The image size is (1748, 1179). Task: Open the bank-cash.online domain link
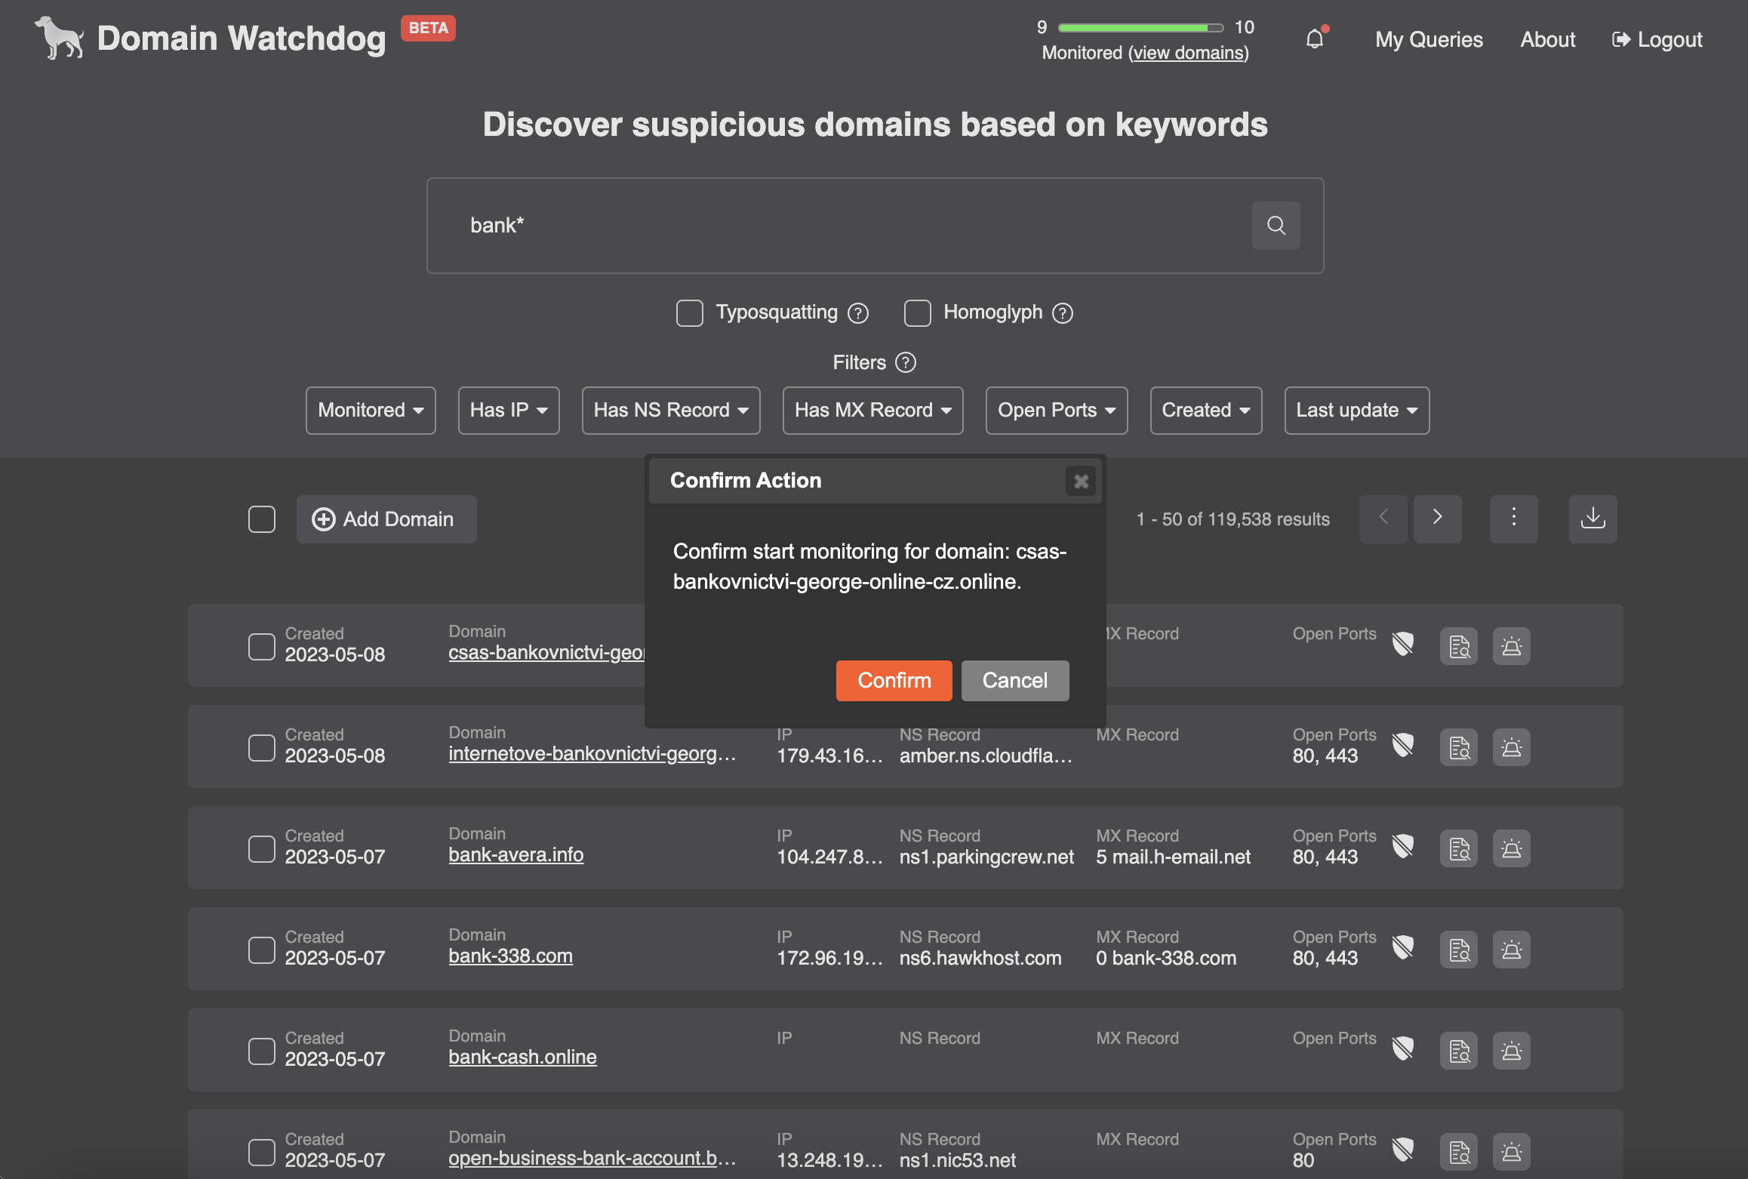[523, 1057]
